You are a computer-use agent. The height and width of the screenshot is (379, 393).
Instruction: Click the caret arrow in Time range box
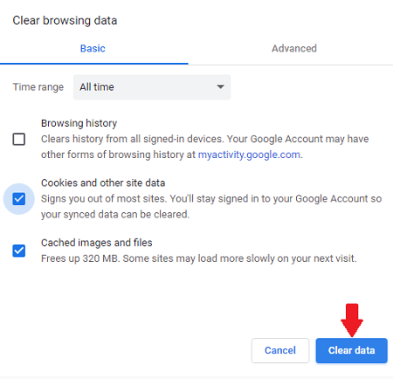220,86
